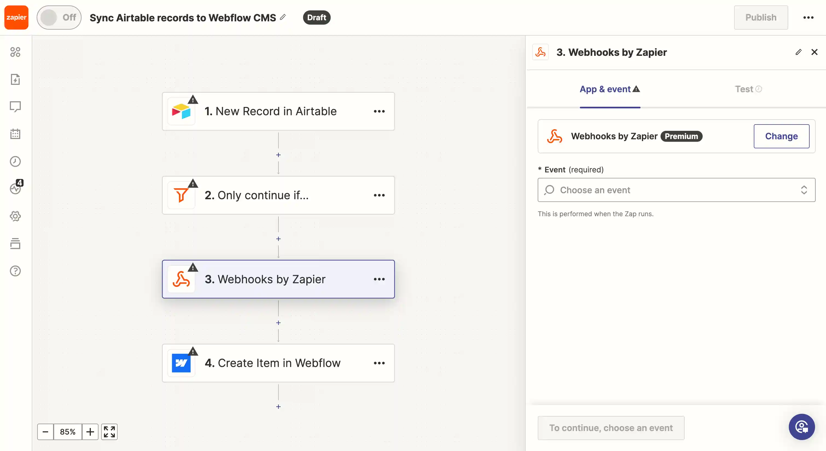Click the Webhooks icon in step 3 card
This screenshot has height=451, width=826.
pos(181,279)
